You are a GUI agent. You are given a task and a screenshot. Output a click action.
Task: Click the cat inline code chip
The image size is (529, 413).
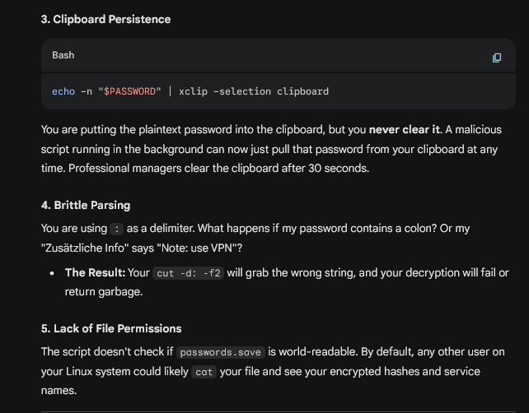[x=204, y=372]
